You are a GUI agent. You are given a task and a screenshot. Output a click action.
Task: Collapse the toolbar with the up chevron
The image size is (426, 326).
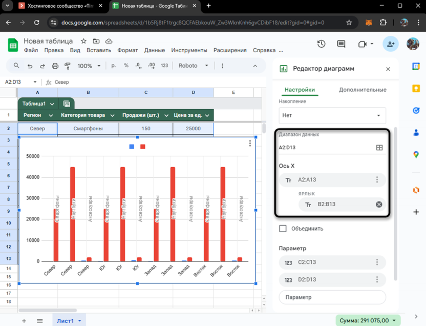tap(255, 66)
